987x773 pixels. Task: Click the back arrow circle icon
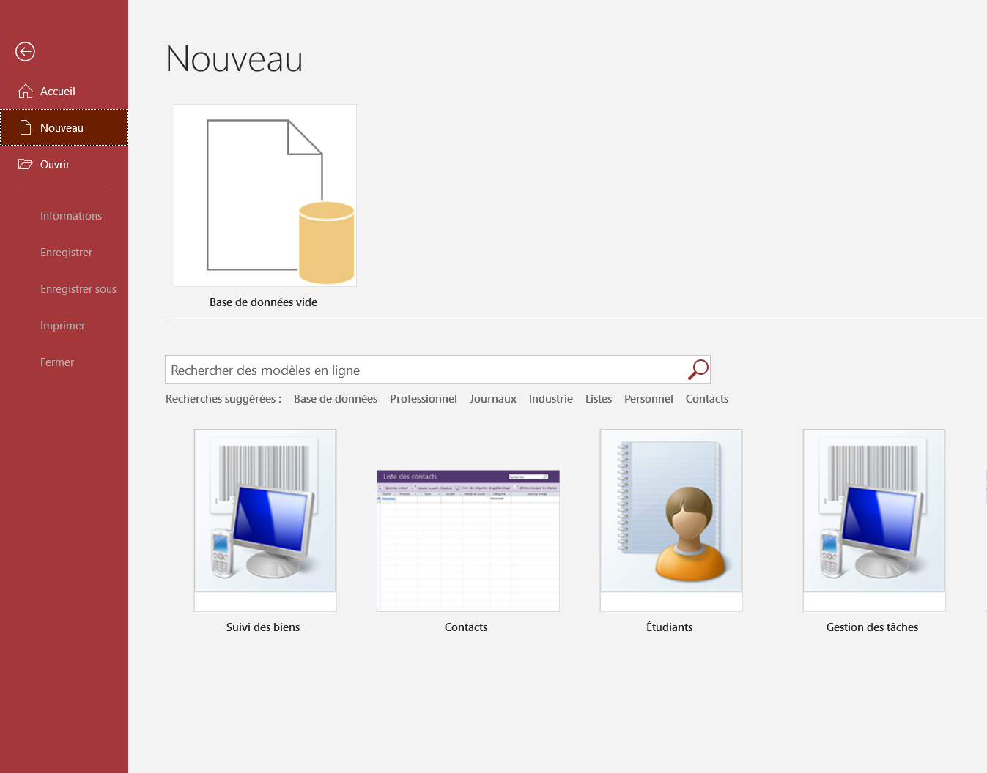pyautogui.click(x=25, y=51)
